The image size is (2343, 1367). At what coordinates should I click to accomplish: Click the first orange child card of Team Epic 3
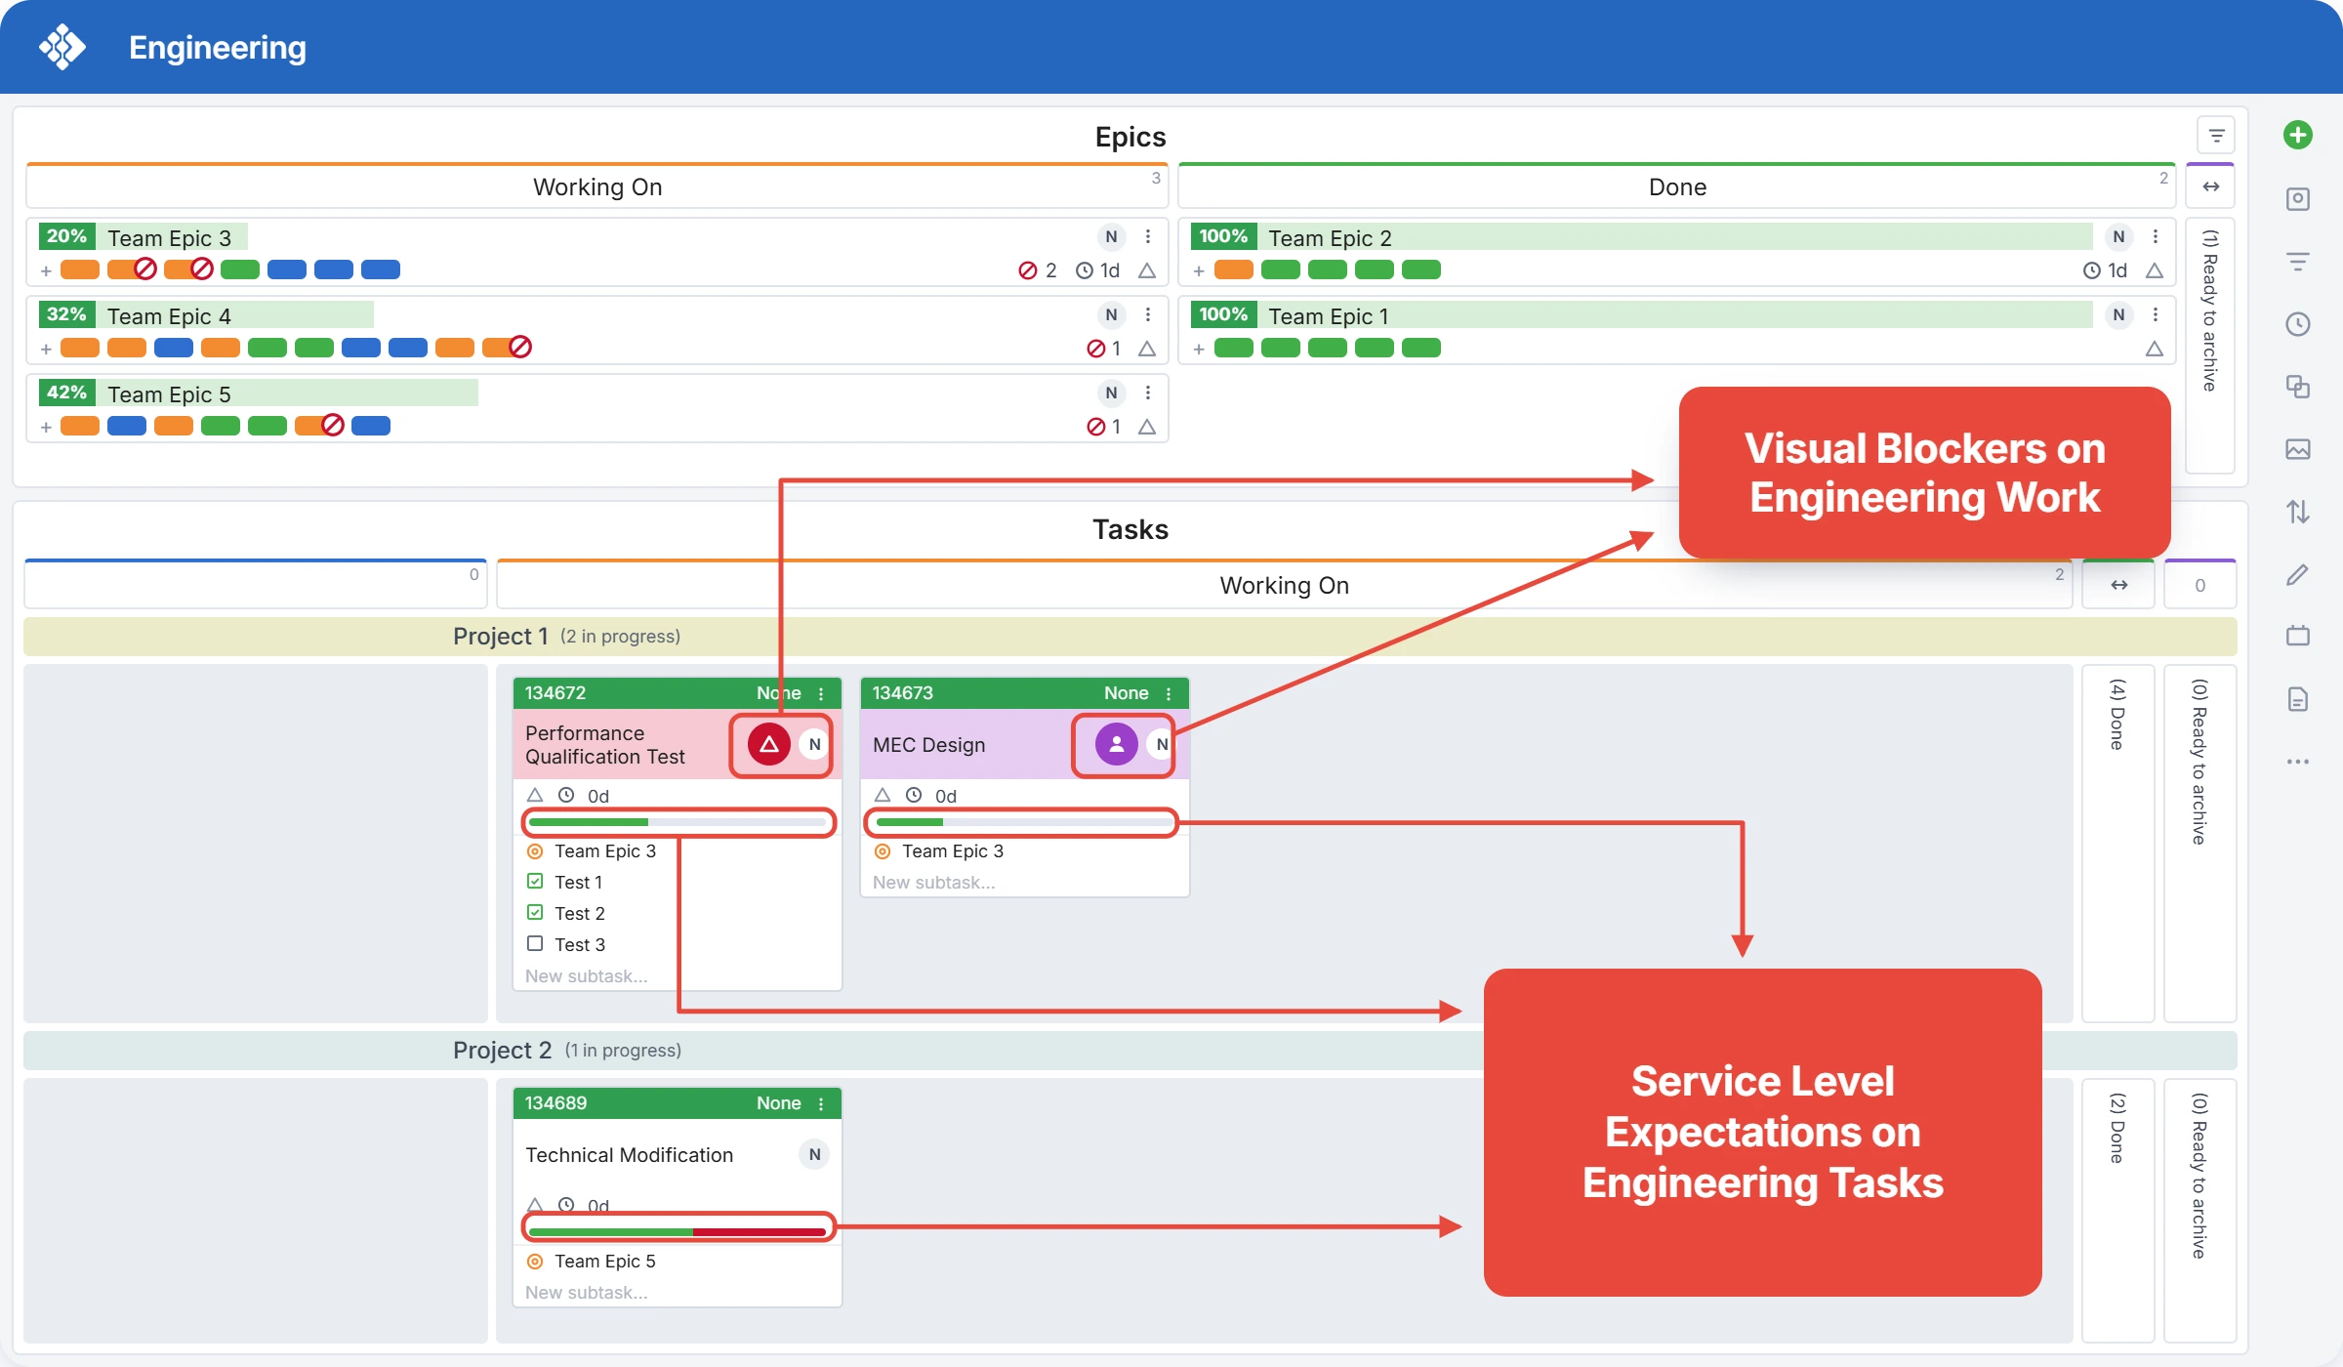coord(80,269)
